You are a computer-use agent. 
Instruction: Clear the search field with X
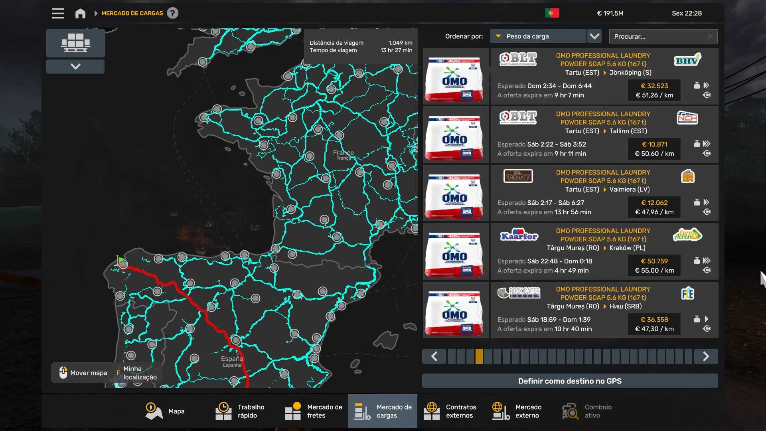point(710,36)
